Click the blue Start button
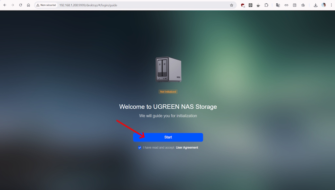 [168, 137]
